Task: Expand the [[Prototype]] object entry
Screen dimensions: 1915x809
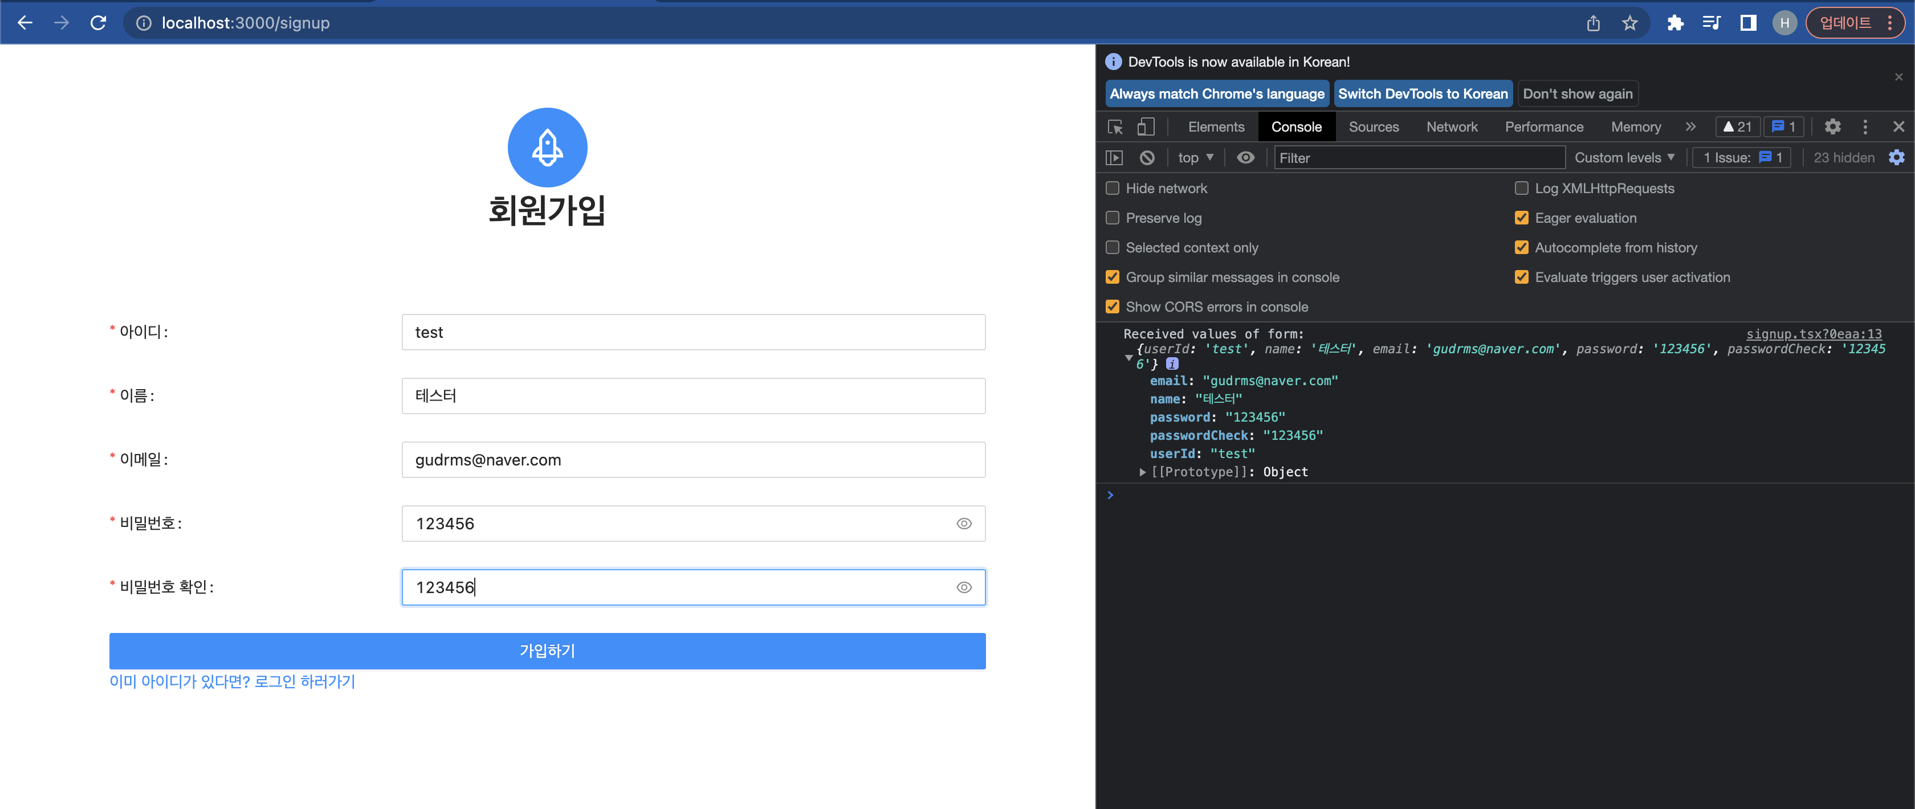Action: point(1143,472)
